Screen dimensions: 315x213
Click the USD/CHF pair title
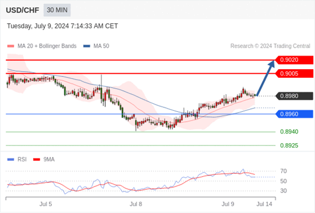point(23,10)
